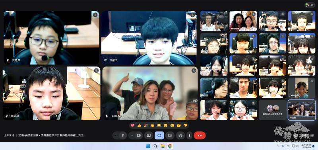
Task: Send the thinking face reaction
Action: [179, 125]
